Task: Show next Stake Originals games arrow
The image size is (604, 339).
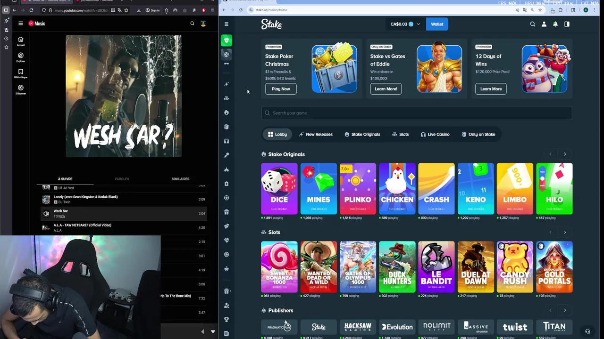Action: (565, 154)
